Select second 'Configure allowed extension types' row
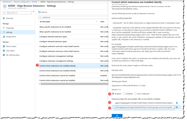This screenshot has width=187, height=121. click(73, 41)
